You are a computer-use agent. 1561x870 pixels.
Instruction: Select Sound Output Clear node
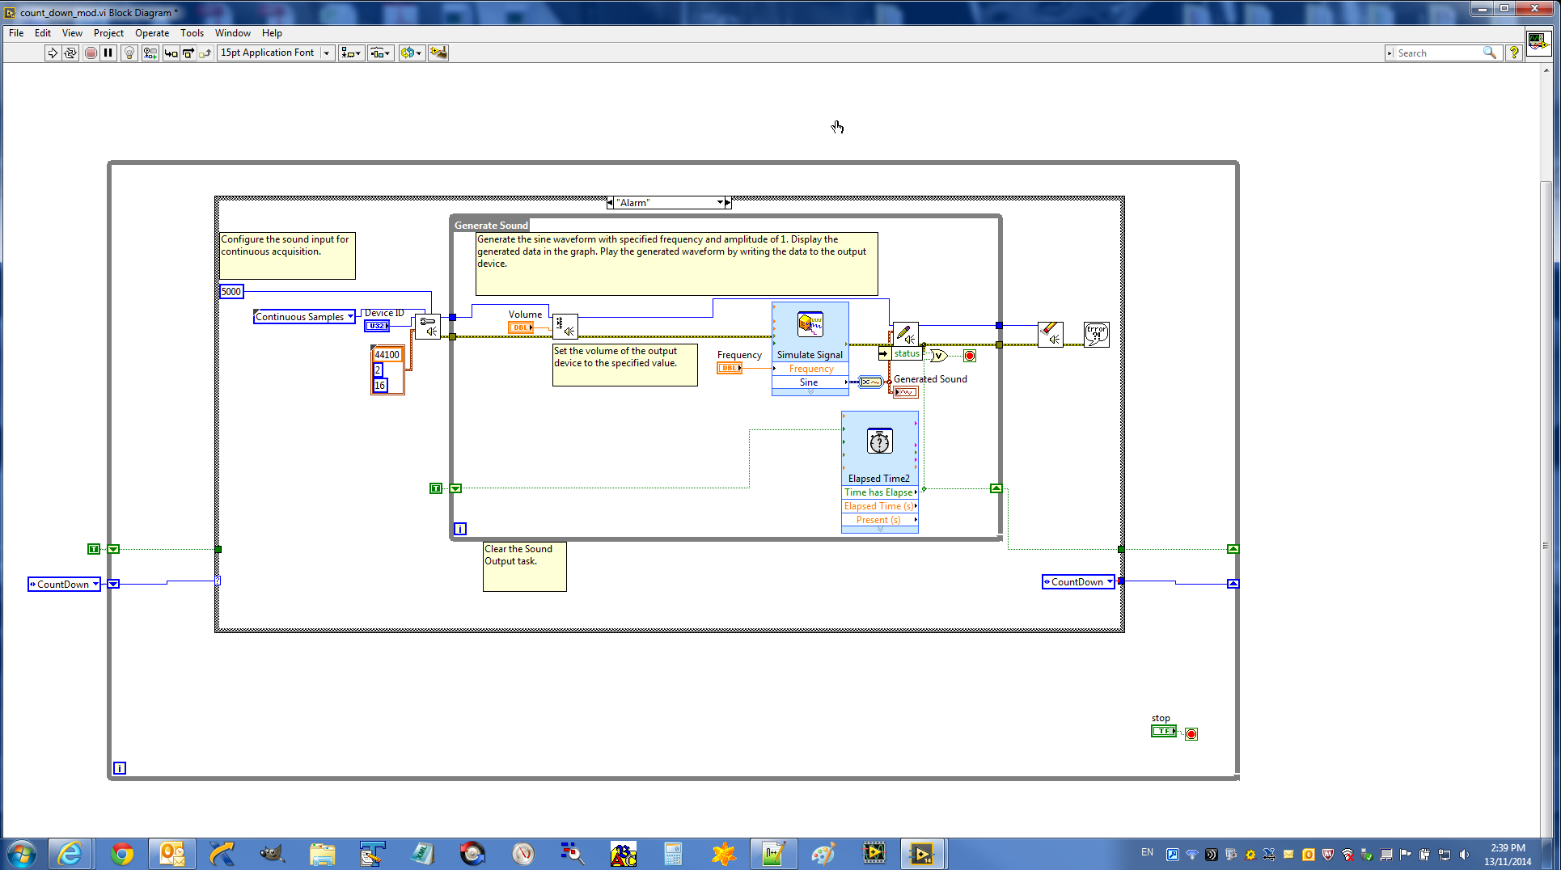[1050, 334]
